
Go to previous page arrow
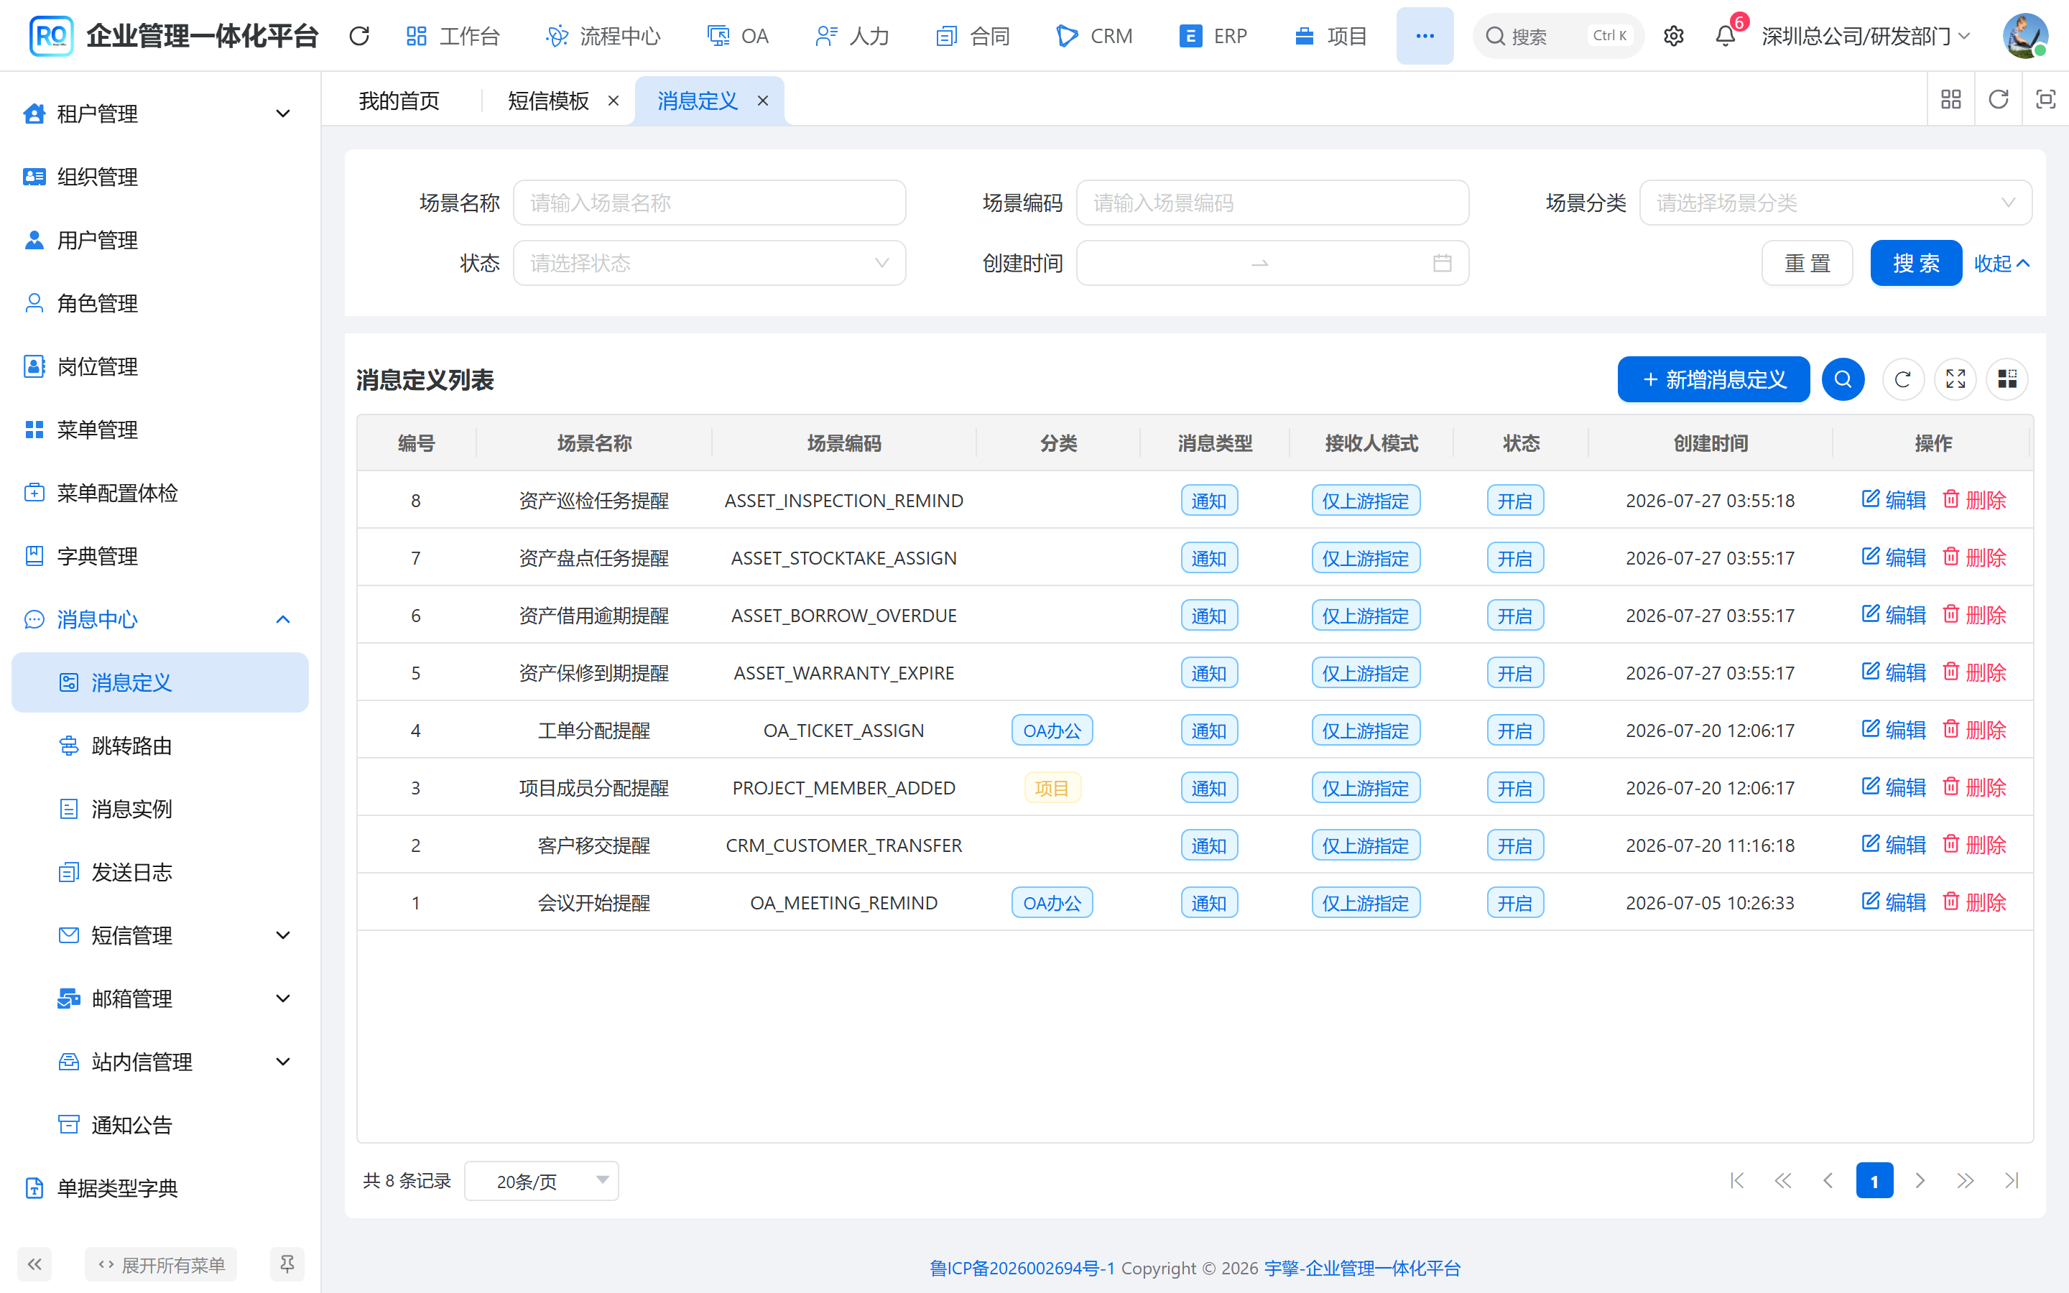1828,1181
